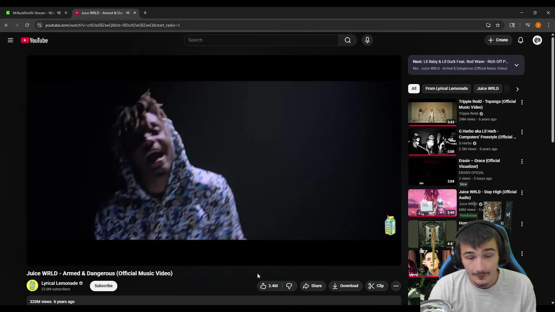This screenshot has height=312, width=555.
Task: Click Juice WRLD Stay High title
Action: (487, 195)
